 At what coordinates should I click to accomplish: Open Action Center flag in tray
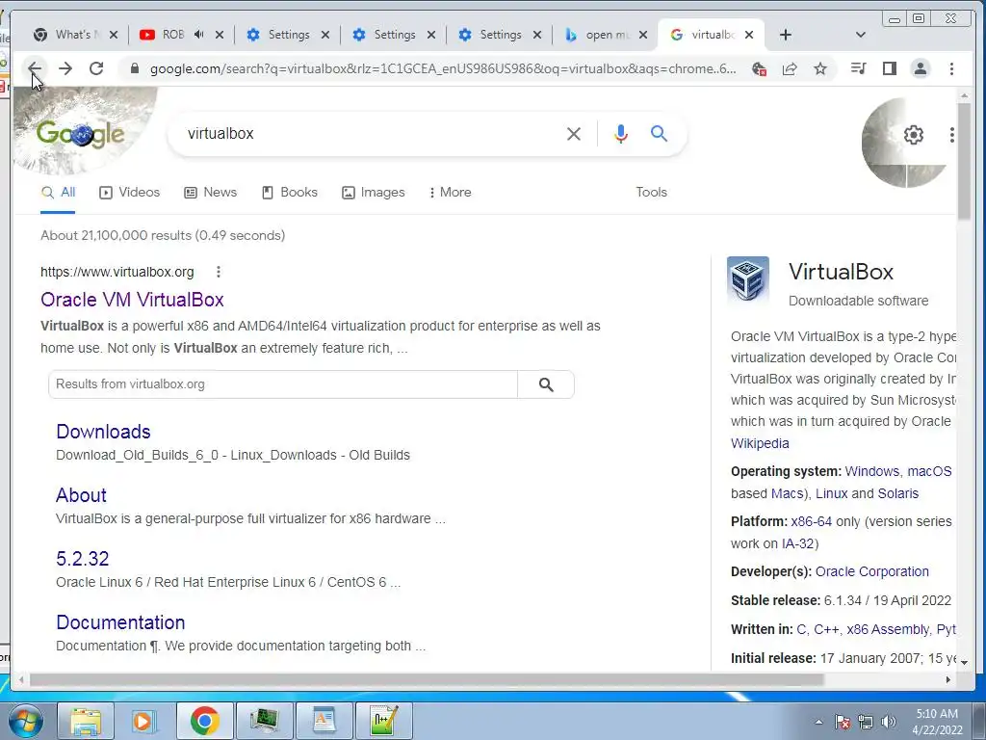(x=843, y=723)
